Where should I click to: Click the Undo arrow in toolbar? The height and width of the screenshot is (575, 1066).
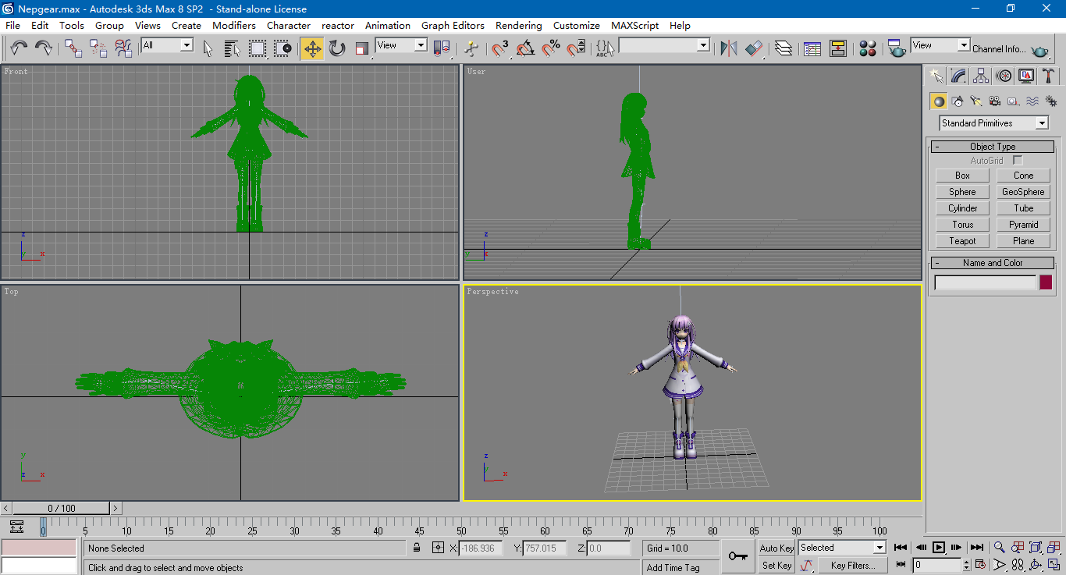19,48
